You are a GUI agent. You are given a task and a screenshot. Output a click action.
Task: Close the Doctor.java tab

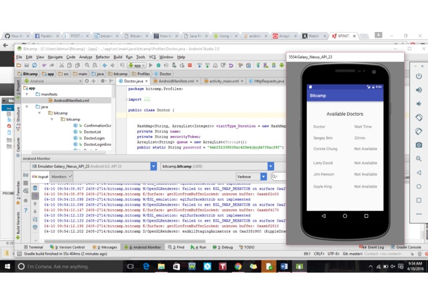tap(147, 81)
